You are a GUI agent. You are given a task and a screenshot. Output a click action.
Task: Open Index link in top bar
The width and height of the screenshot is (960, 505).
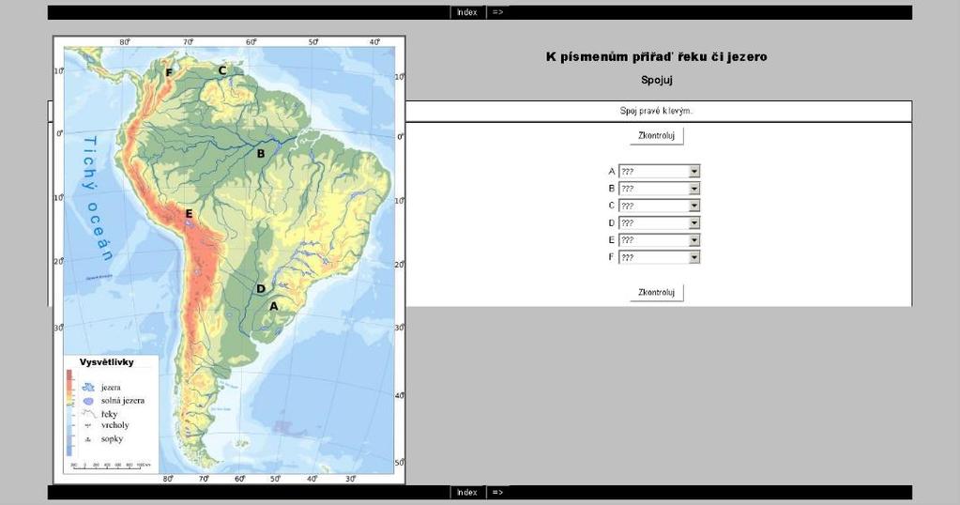[x=467, y=12]
